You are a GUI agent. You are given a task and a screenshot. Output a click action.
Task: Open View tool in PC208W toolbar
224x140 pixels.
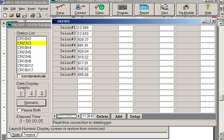click(164, 9)
